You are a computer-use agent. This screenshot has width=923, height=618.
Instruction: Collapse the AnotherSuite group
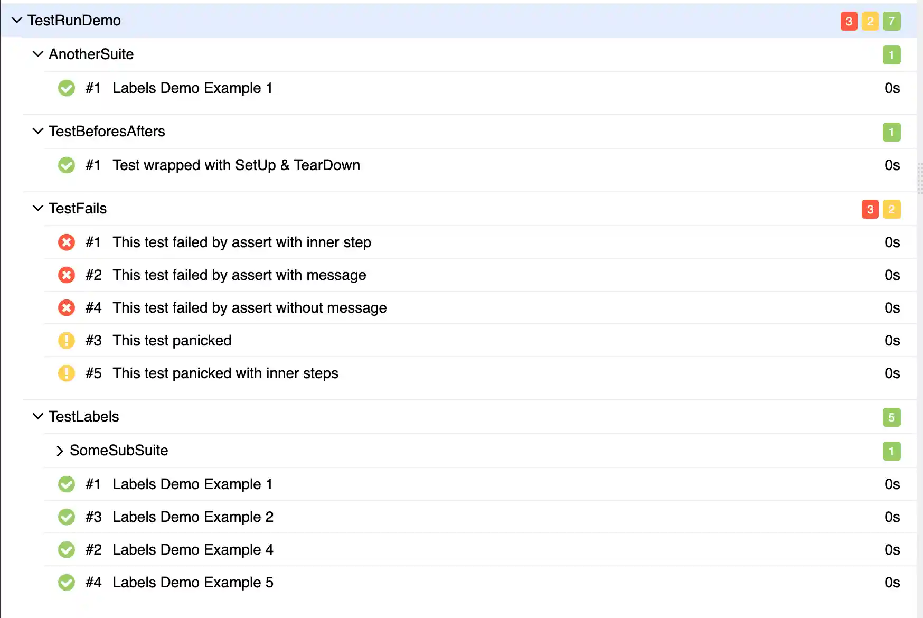click(38, 54)
